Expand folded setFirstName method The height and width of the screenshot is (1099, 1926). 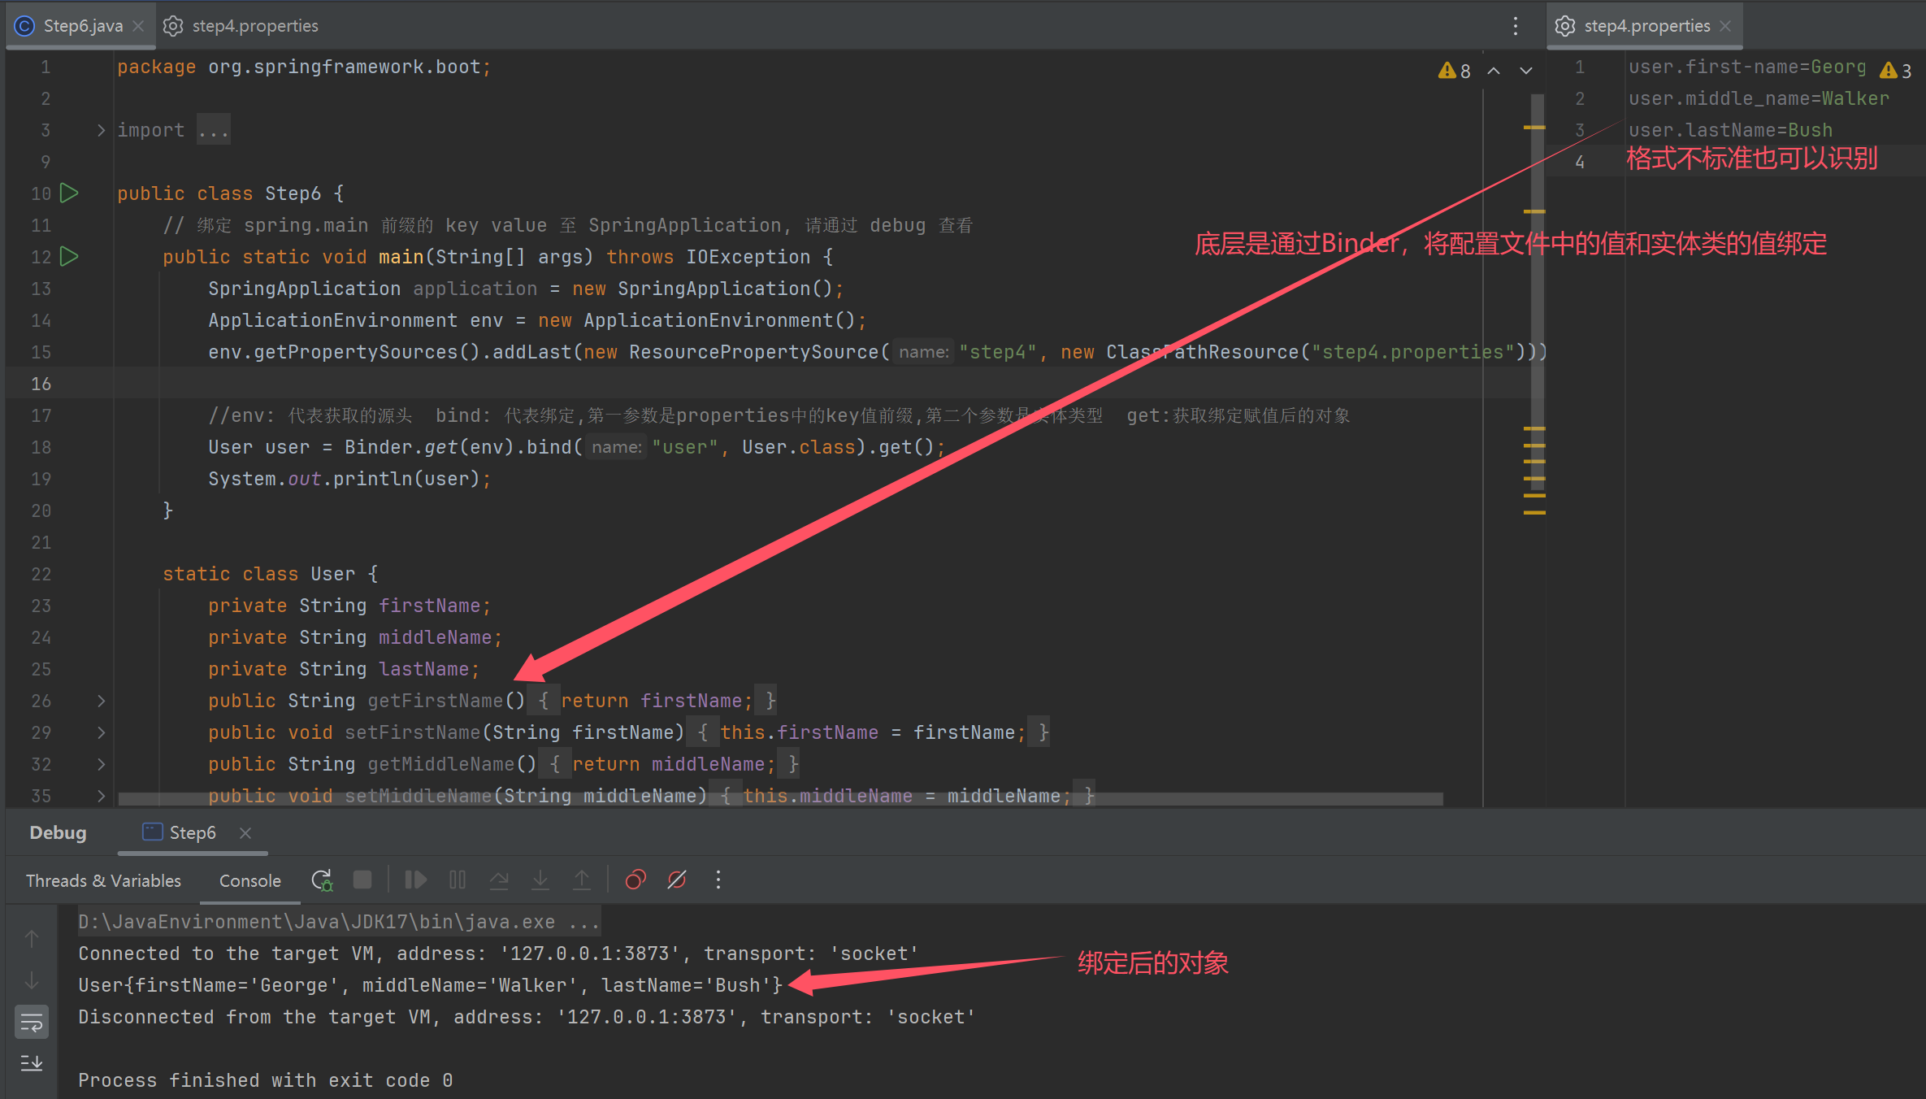click(x=101, y=732)
